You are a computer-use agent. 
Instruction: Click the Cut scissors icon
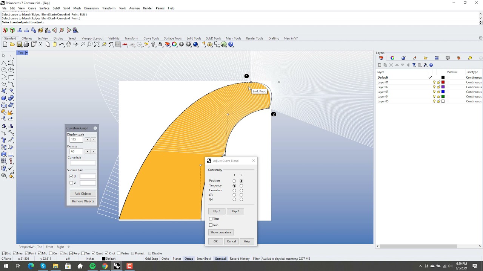[x=40, y=44]
